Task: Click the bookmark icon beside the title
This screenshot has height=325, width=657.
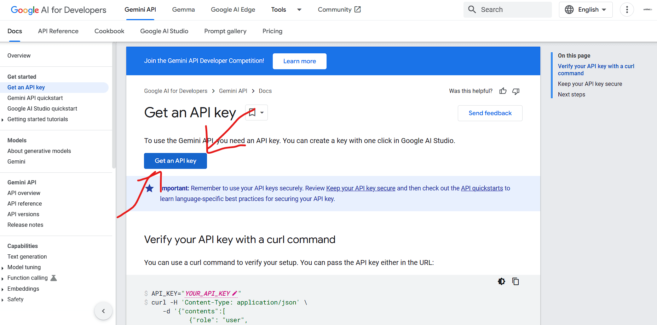Action: tap(252, 112)
